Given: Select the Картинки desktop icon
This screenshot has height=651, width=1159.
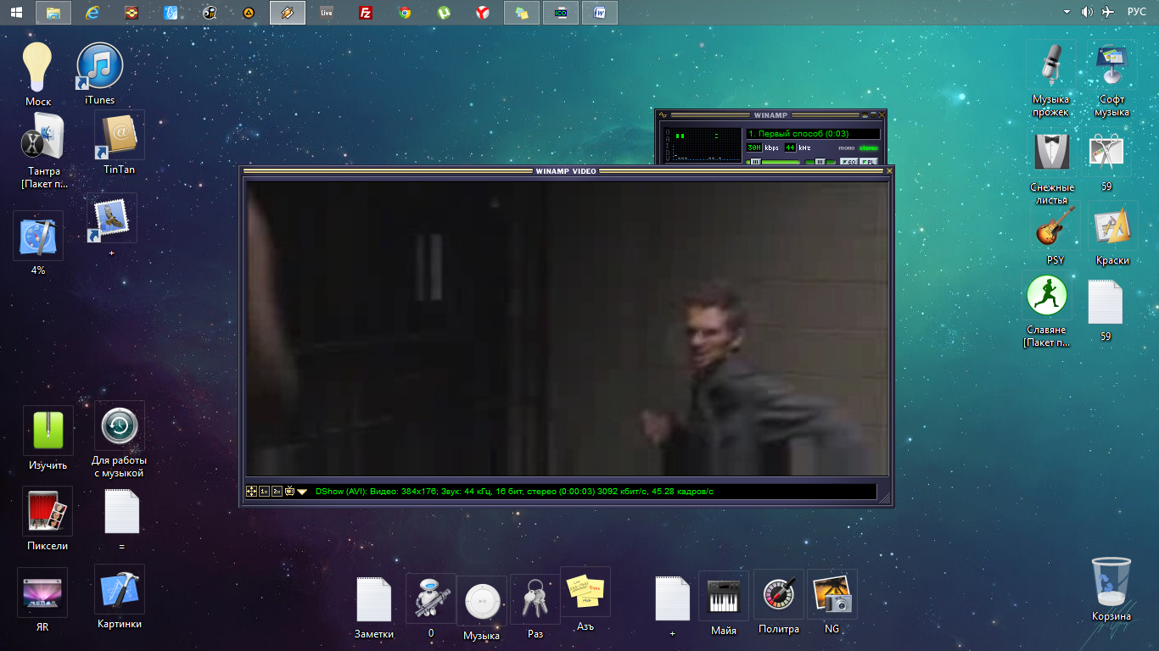Looking at the screenshot, I should coord(120,597).
